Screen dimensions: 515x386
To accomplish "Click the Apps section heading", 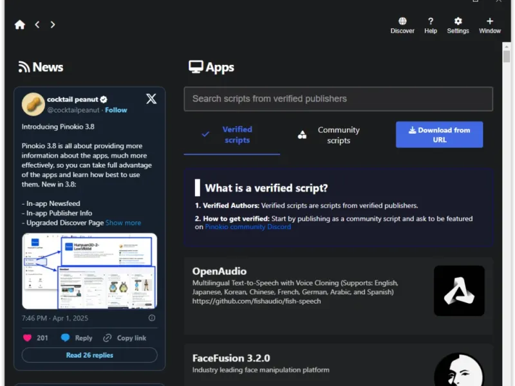I will 211,68.
